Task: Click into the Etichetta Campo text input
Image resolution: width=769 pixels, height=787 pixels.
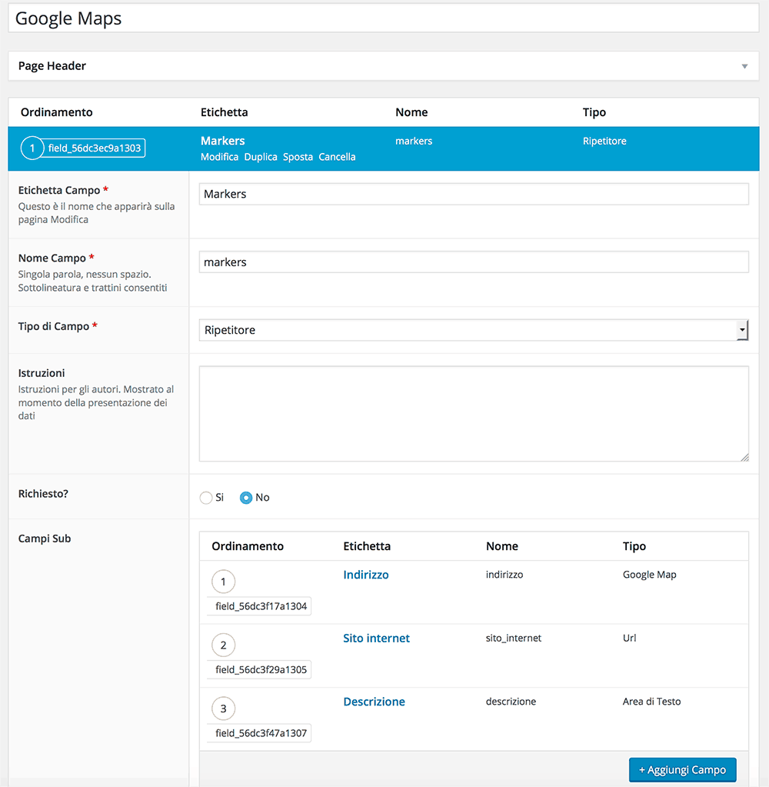Action: pyautogui.click(x=473, y=194)
